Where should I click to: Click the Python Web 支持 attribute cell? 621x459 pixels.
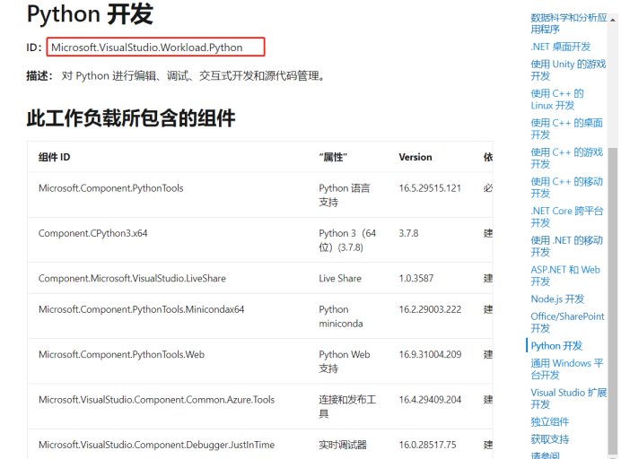[345, 361]
